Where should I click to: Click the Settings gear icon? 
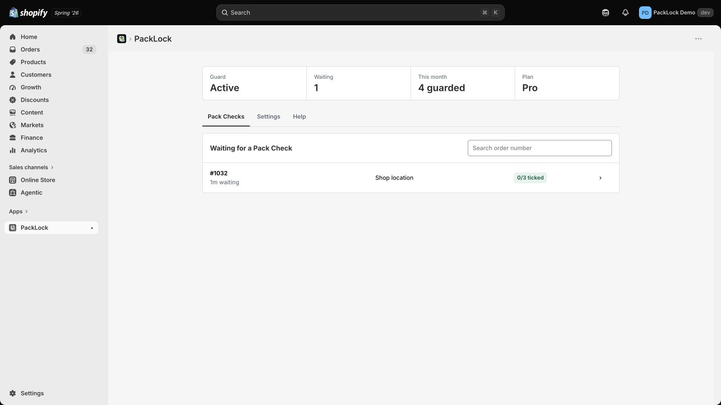[13, 393]
